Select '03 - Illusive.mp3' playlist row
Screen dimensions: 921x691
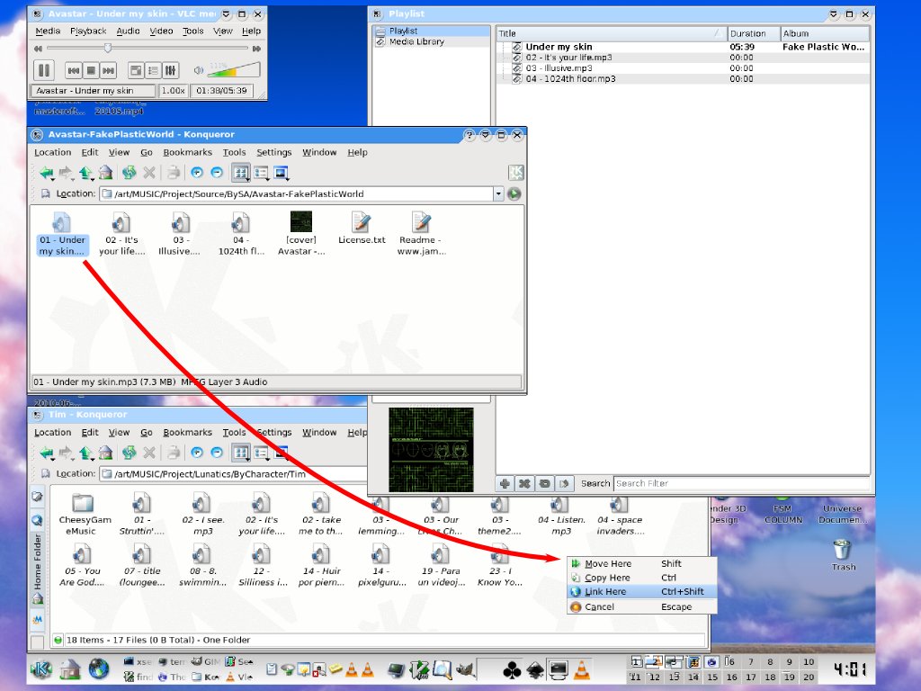tap(683, 68)
